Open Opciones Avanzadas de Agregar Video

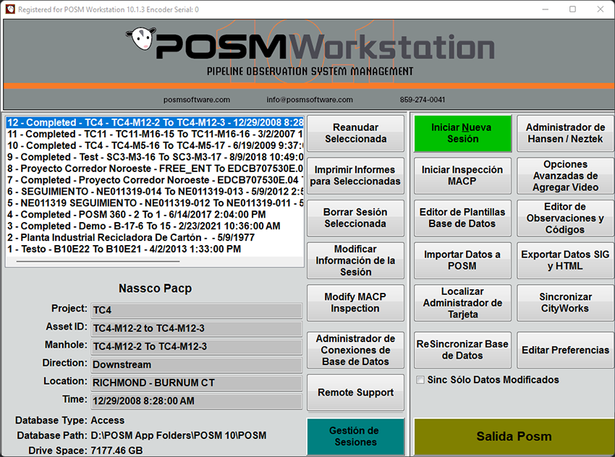tap(565, 176)
